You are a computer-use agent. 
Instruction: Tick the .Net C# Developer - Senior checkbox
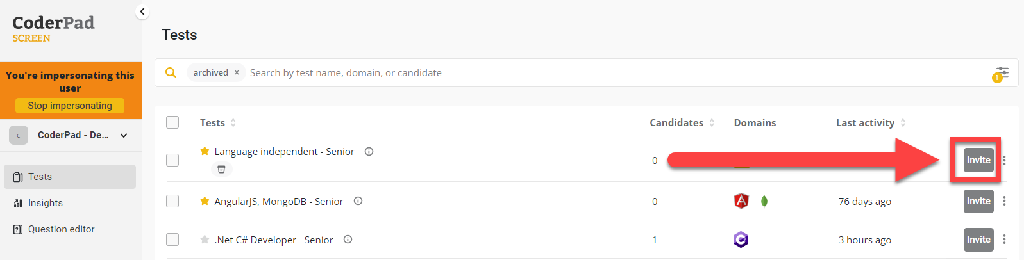click(172, 240)
